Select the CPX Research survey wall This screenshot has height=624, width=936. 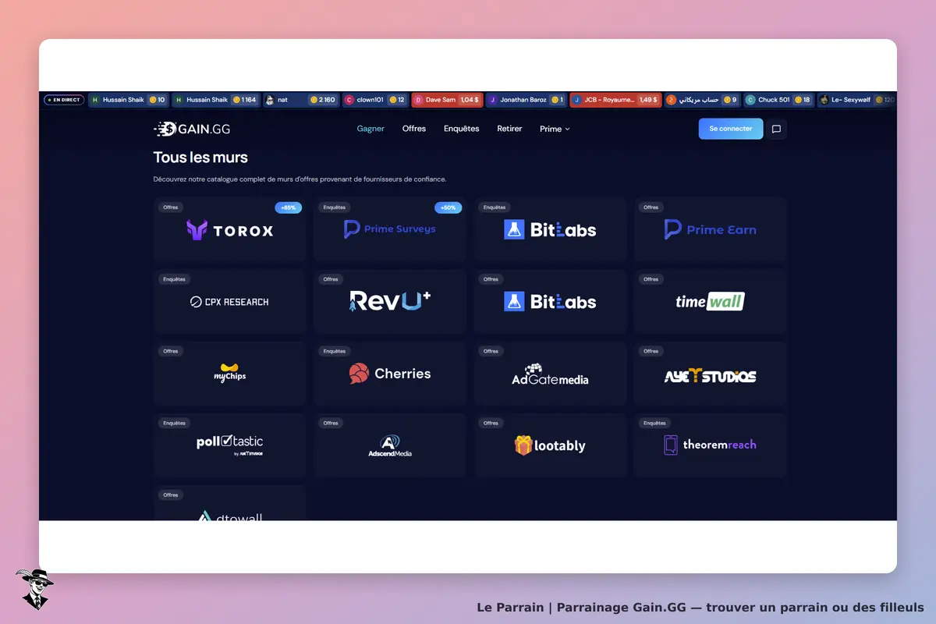(230, 302)
